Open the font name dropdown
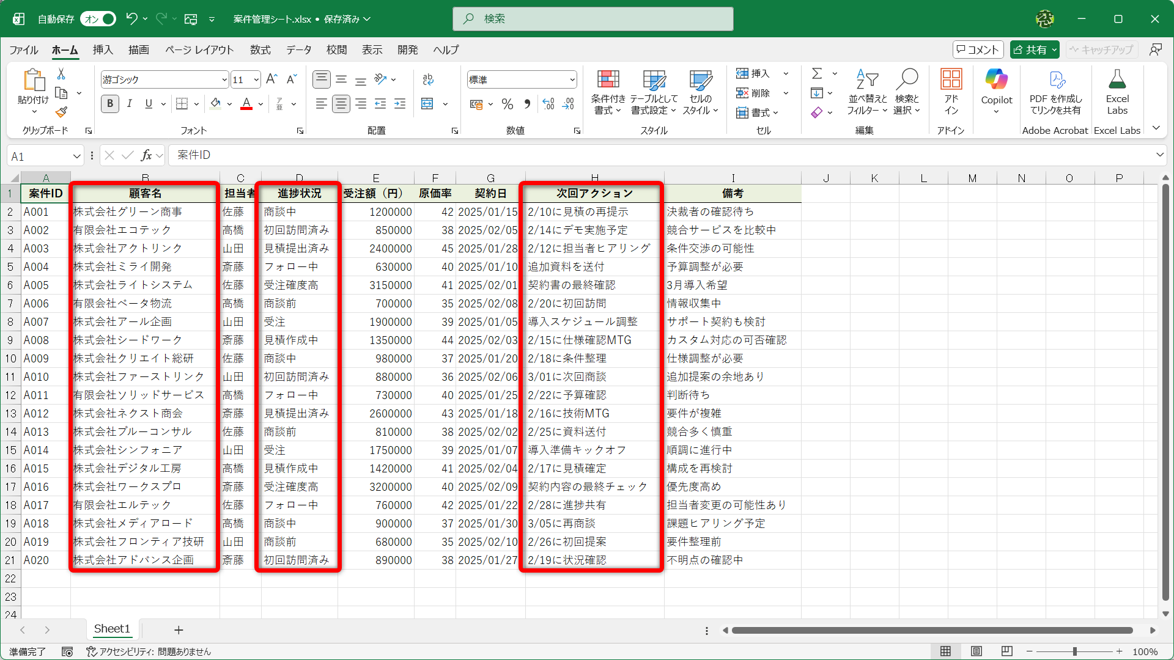The height and width of the screenshot is (660, 1174). 224,80
